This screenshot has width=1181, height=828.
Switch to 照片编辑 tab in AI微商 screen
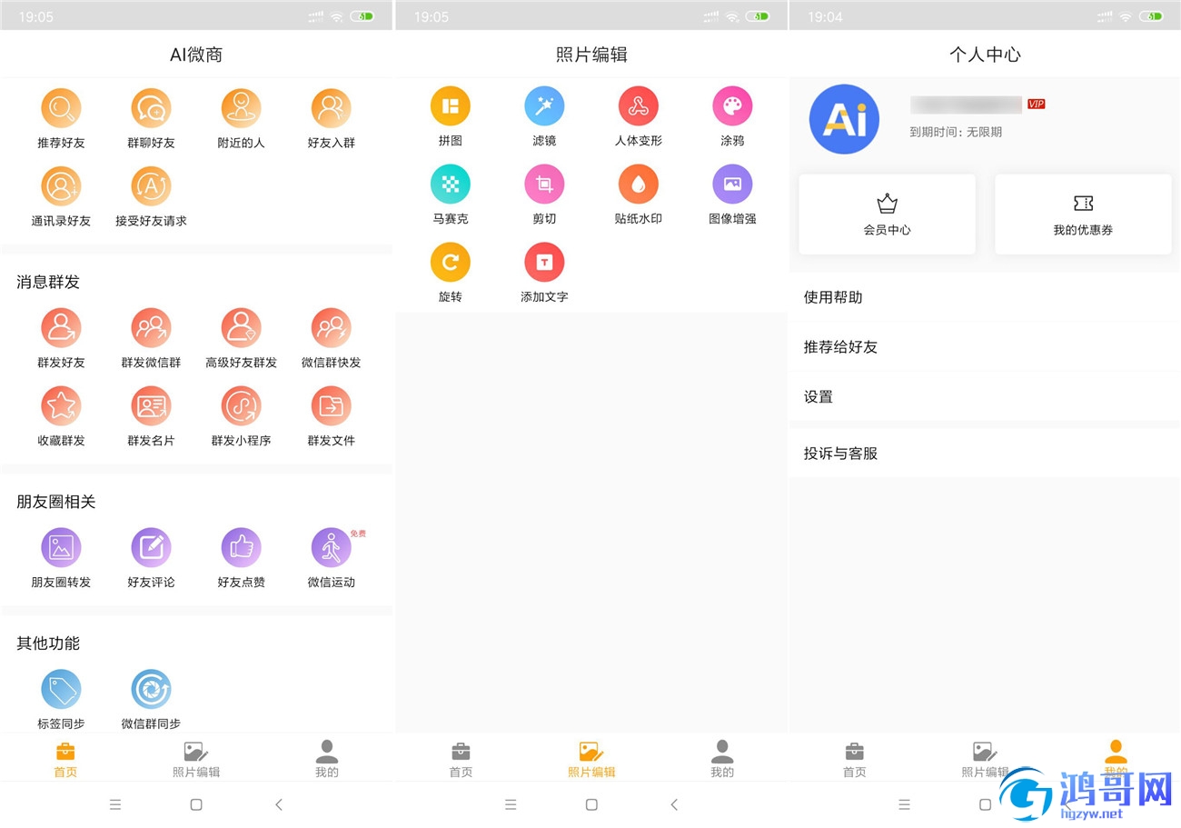tap(196, 760)
